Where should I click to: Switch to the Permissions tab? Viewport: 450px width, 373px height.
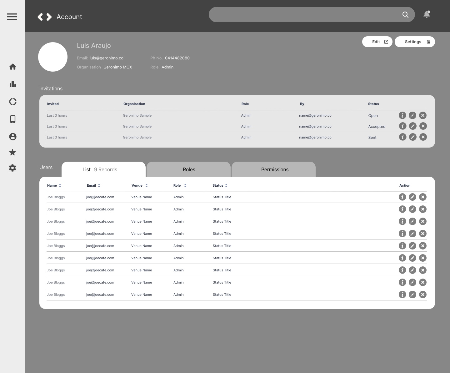[x=273, y=169]
